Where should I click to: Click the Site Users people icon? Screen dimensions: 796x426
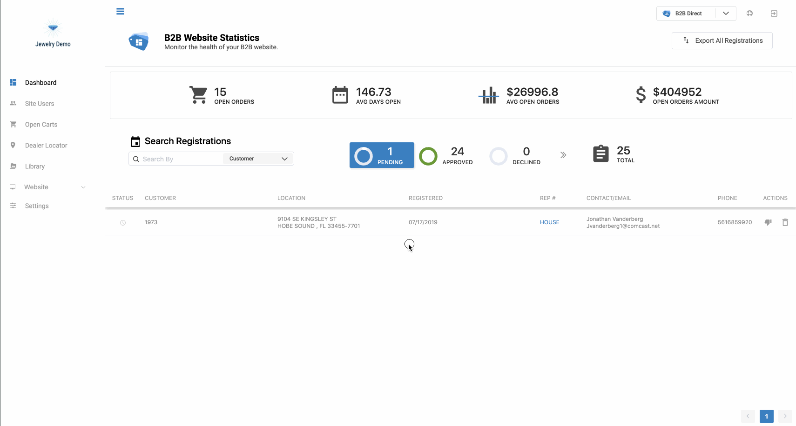pos(13,103)
